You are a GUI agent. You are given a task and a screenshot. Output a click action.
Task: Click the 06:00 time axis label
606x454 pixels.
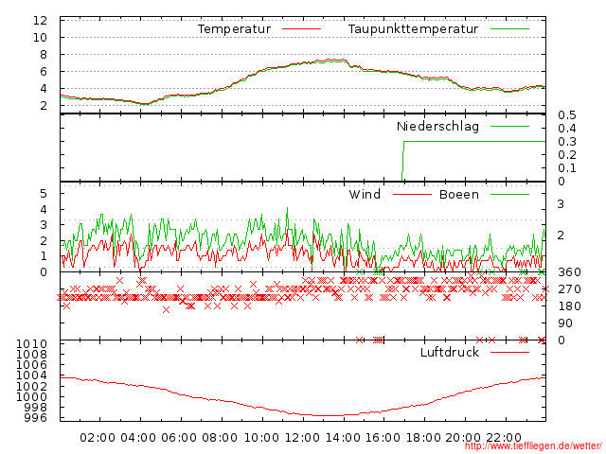pos(179,438)
